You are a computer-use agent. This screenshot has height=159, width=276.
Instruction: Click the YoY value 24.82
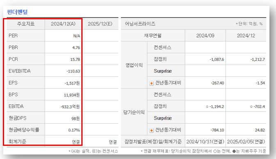tap(260, 130)
